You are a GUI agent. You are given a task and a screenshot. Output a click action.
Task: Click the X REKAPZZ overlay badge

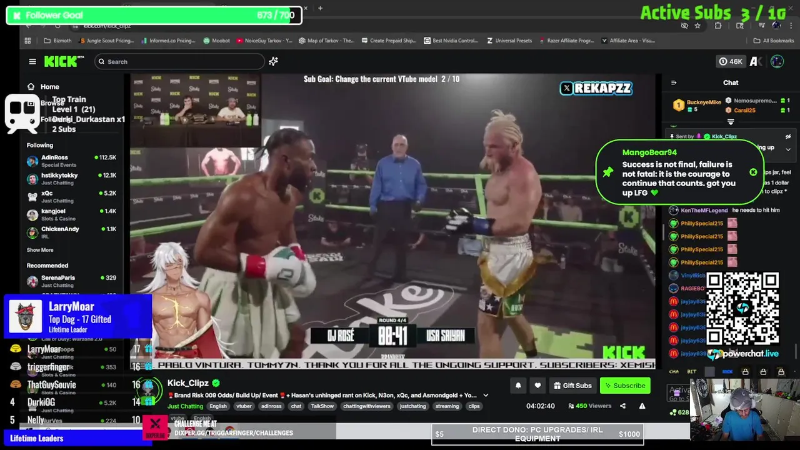[596, 88]
